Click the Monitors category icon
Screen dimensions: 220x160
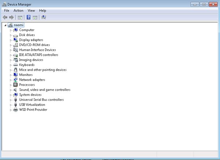(x=15, y=75)
